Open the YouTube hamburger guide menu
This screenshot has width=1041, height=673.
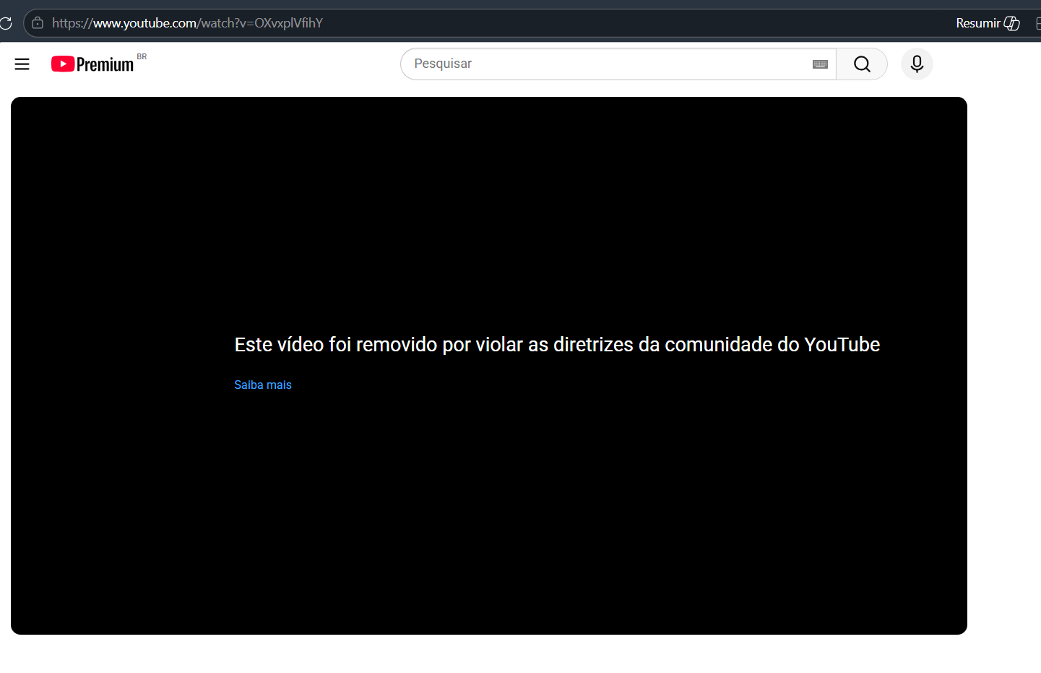[x=22, y=64]
